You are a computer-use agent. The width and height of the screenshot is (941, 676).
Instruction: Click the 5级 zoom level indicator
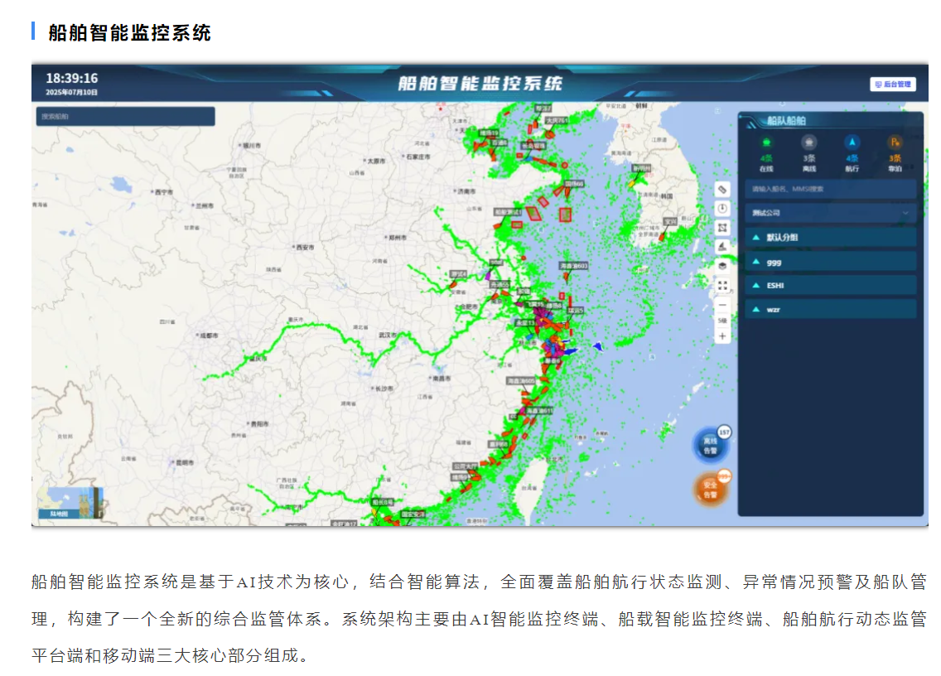click(722, 321)
